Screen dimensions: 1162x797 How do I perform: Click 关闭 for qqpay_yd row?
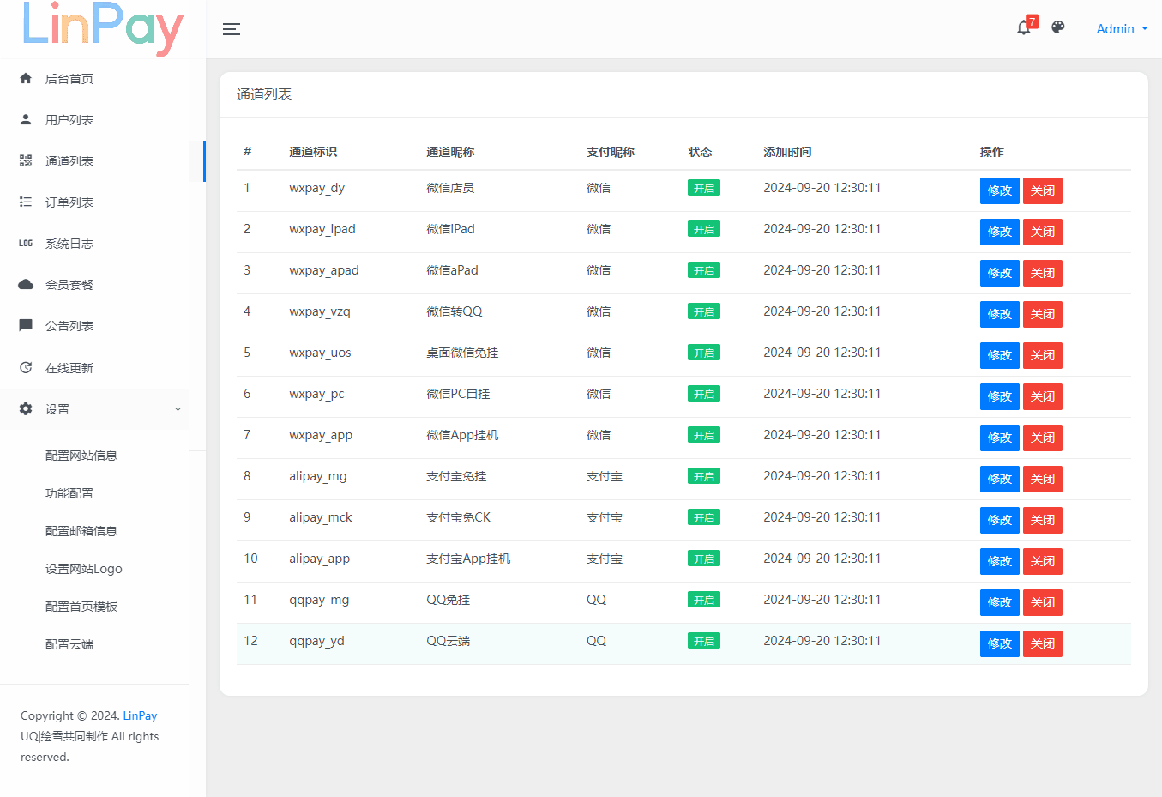(x=1043, y=643)
